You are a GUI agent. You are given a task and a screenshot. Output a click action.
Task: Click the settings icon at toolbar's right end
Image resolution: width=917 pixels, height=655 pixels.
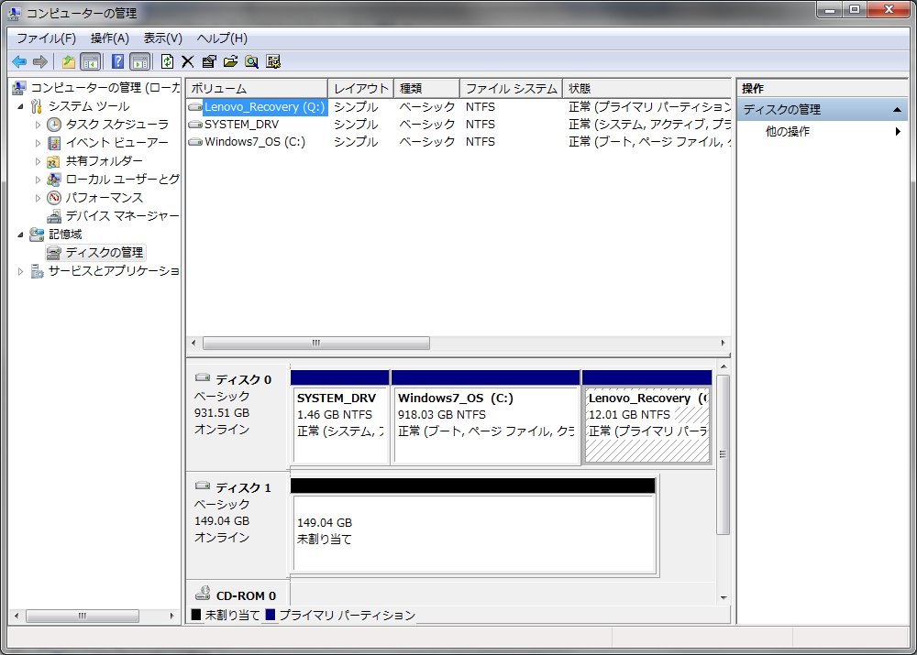click(272, 61)
